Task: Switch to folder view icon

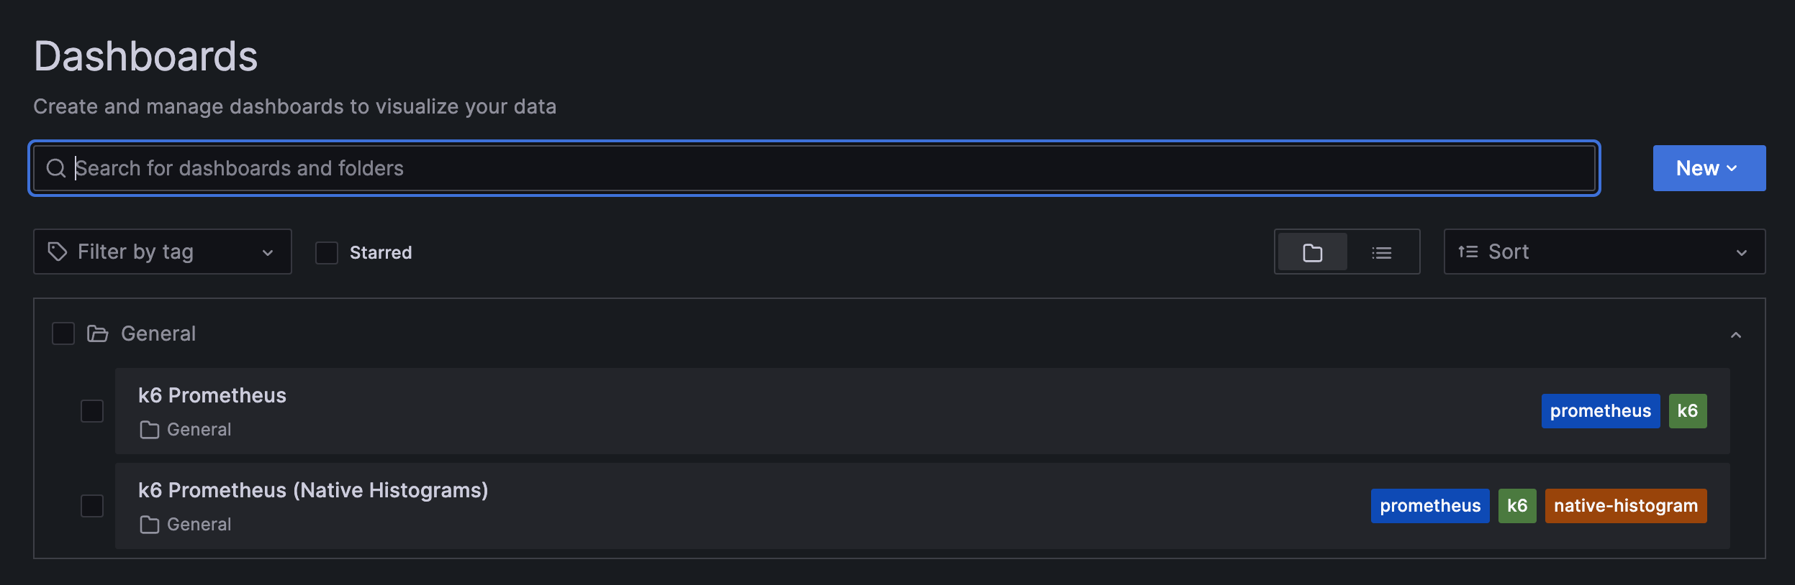Action: [1312, 253]
